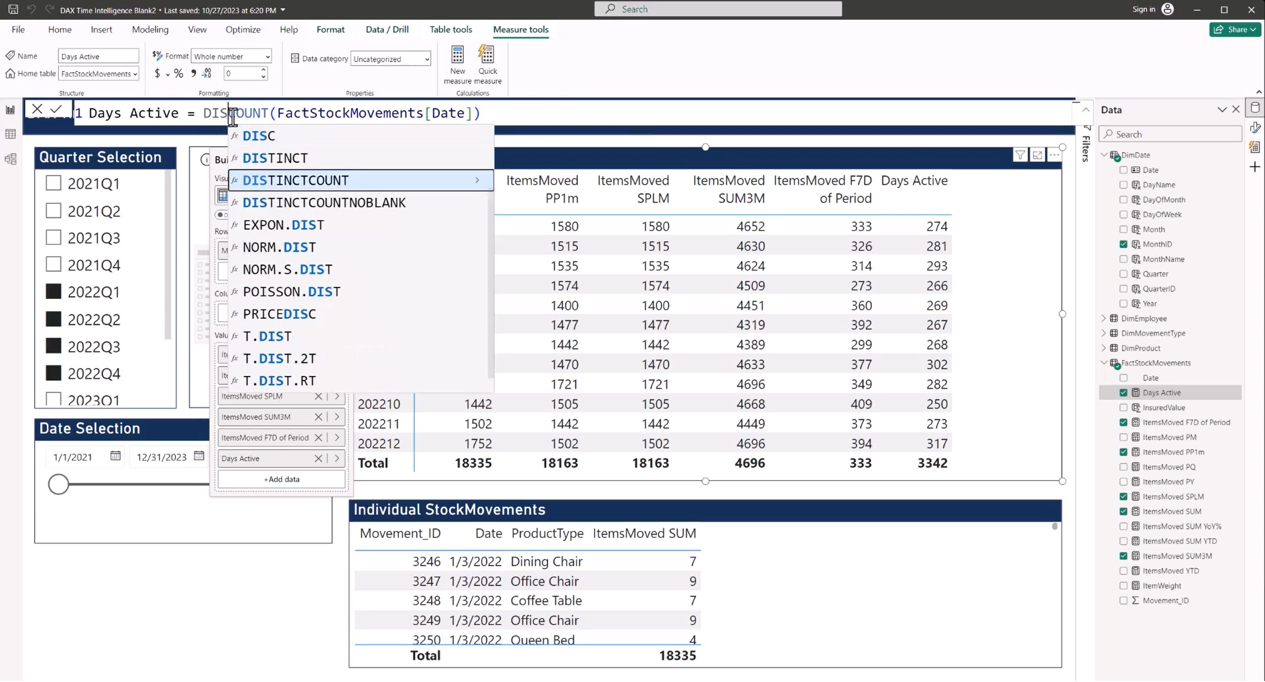The width and height of the screenshot is (1265, 682).
Task: Click the +Add data button
Action: 281,479
